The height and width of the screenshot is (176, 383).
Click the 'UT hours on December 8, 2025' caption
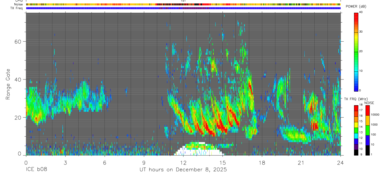[x=183, y=170]
